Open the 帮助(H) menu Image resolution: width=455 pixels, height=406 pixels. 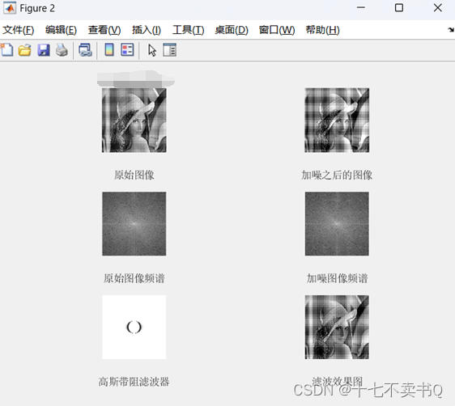click(322, 30)
